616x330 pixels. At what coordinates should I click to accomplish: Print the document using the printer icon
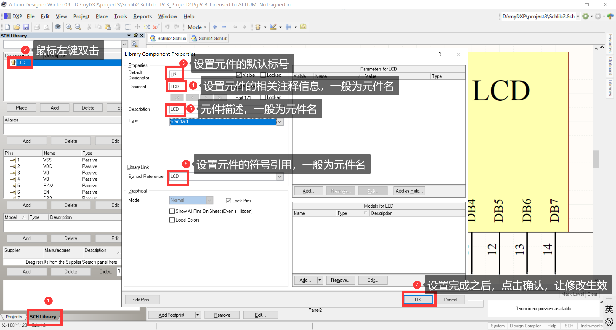tap(37, 27)
